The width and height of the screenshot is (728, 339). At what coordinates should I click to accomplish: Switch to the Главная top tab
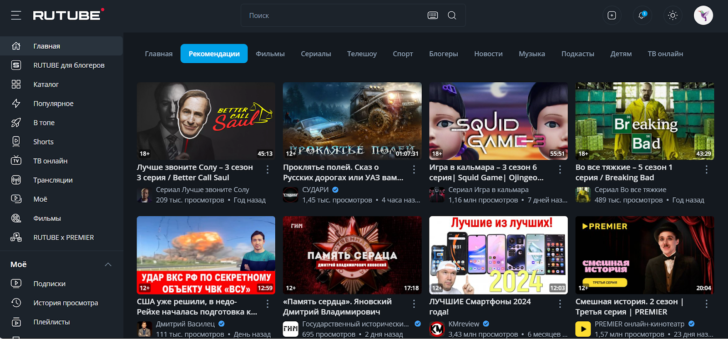pos(159,54)
